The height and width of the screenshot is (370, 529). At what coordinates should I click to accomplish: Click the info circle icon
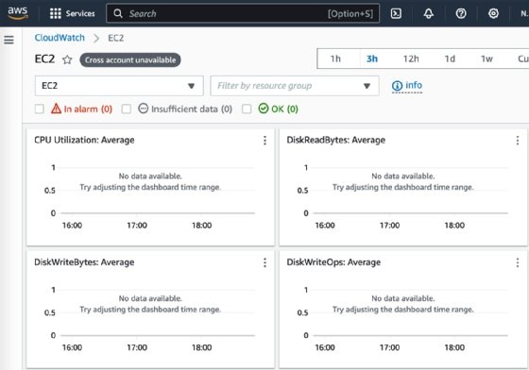(397, 86)
